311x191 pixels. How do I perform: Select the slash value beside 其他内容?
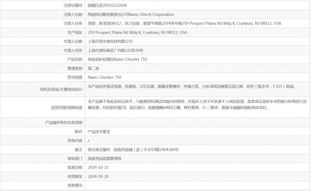[89, 141]
